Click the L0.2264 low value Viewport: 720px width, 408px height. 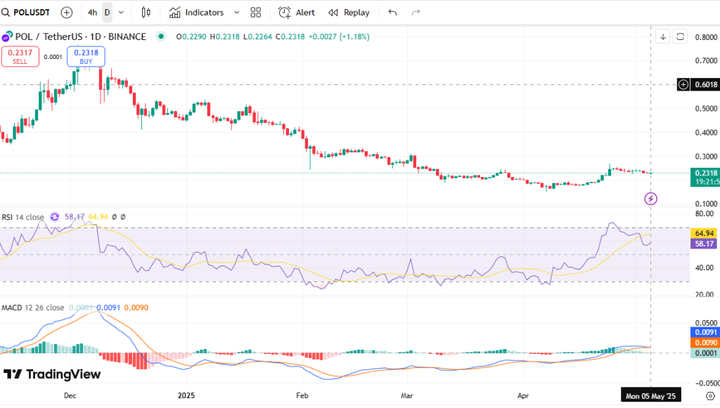[x=257, y=37]
